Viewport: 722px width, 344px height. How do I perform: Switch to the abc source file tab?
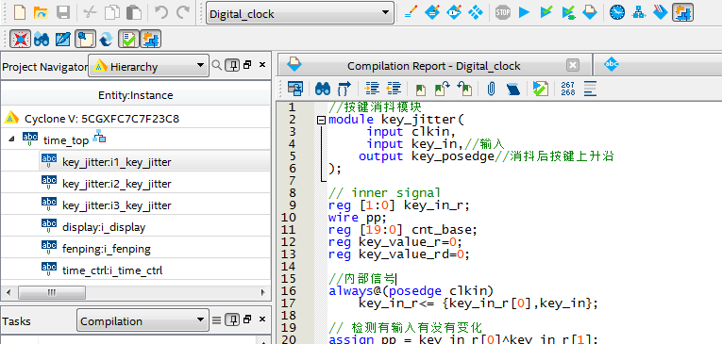(611, 64)
